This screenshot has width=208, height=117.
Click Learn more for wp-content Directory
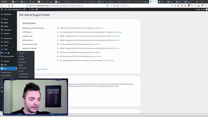[99, 28]
